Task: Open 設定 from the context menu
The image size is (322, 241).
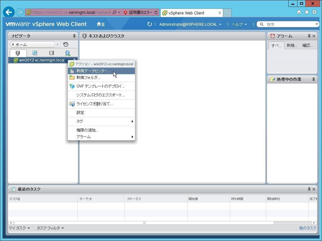Action: coord(102,113)
